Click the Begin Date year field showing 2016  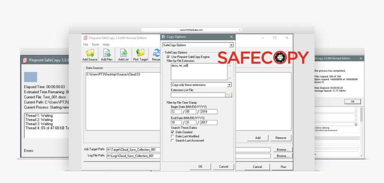point(209,112)
